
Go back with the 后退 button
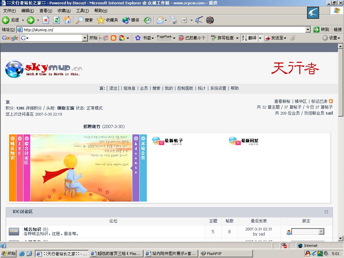[10, 20]
